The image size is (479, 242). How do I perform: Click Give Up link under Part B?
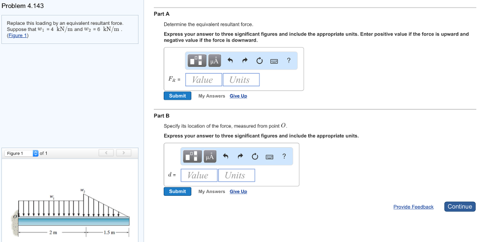point(238,192)
